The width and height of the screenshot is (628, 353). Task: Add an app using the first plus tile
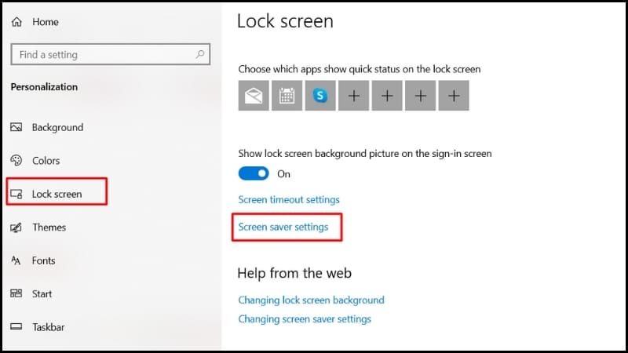354,96
